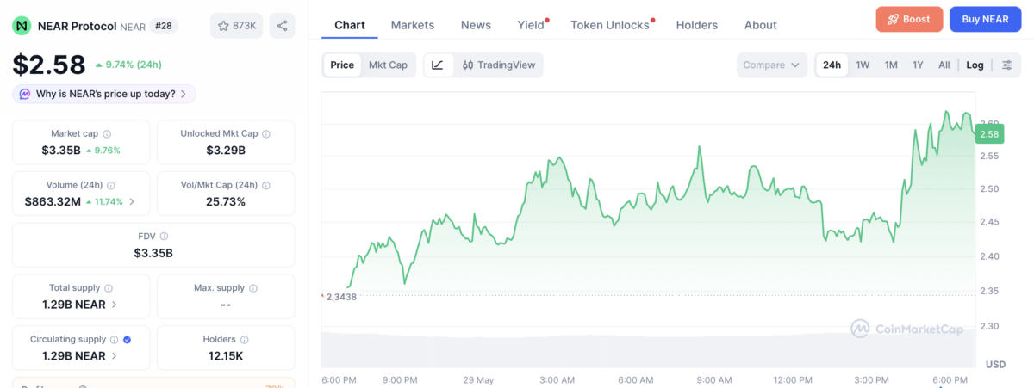1034x388 pixels.
Task: Click info icon next to Market cap
Action: pos(107,134)
